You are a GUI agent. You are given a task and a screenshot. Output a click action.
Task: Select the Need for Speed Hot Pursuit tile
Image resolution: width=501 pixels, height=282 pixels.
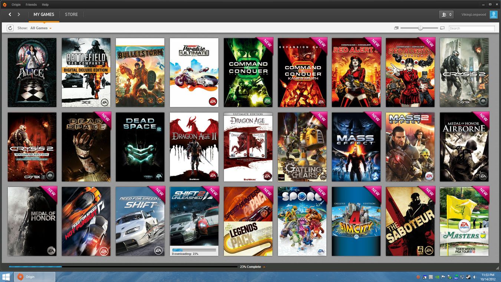point(86,221)
